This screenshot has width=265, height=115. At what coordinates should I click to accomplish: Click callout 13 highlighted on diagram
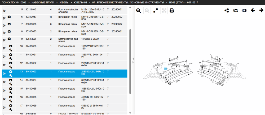pos(166,69)
